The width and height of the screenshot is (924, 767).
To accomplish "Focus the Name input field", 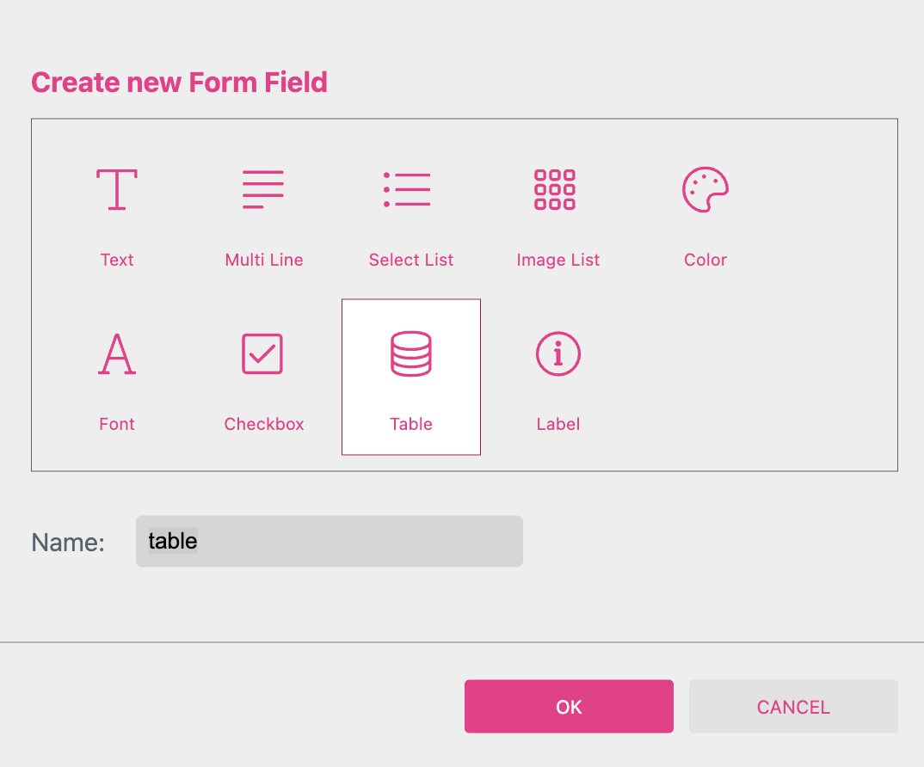I will (330, 542).
